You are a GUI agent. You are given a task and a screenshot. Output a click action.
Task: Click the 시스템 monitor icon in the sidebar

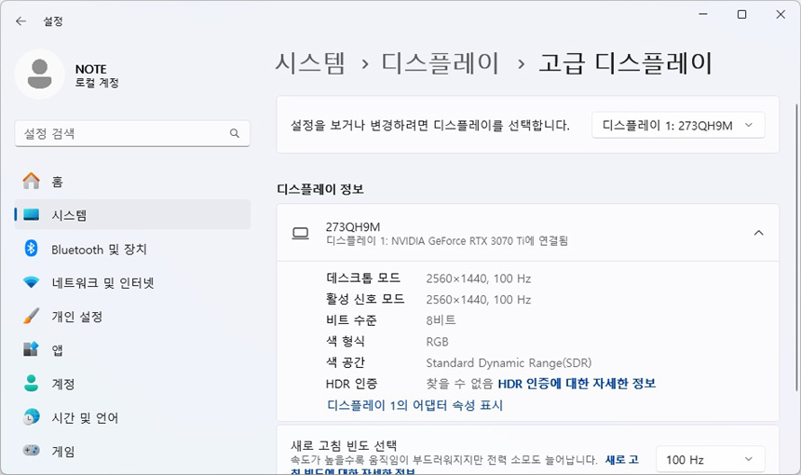point(32,215)
